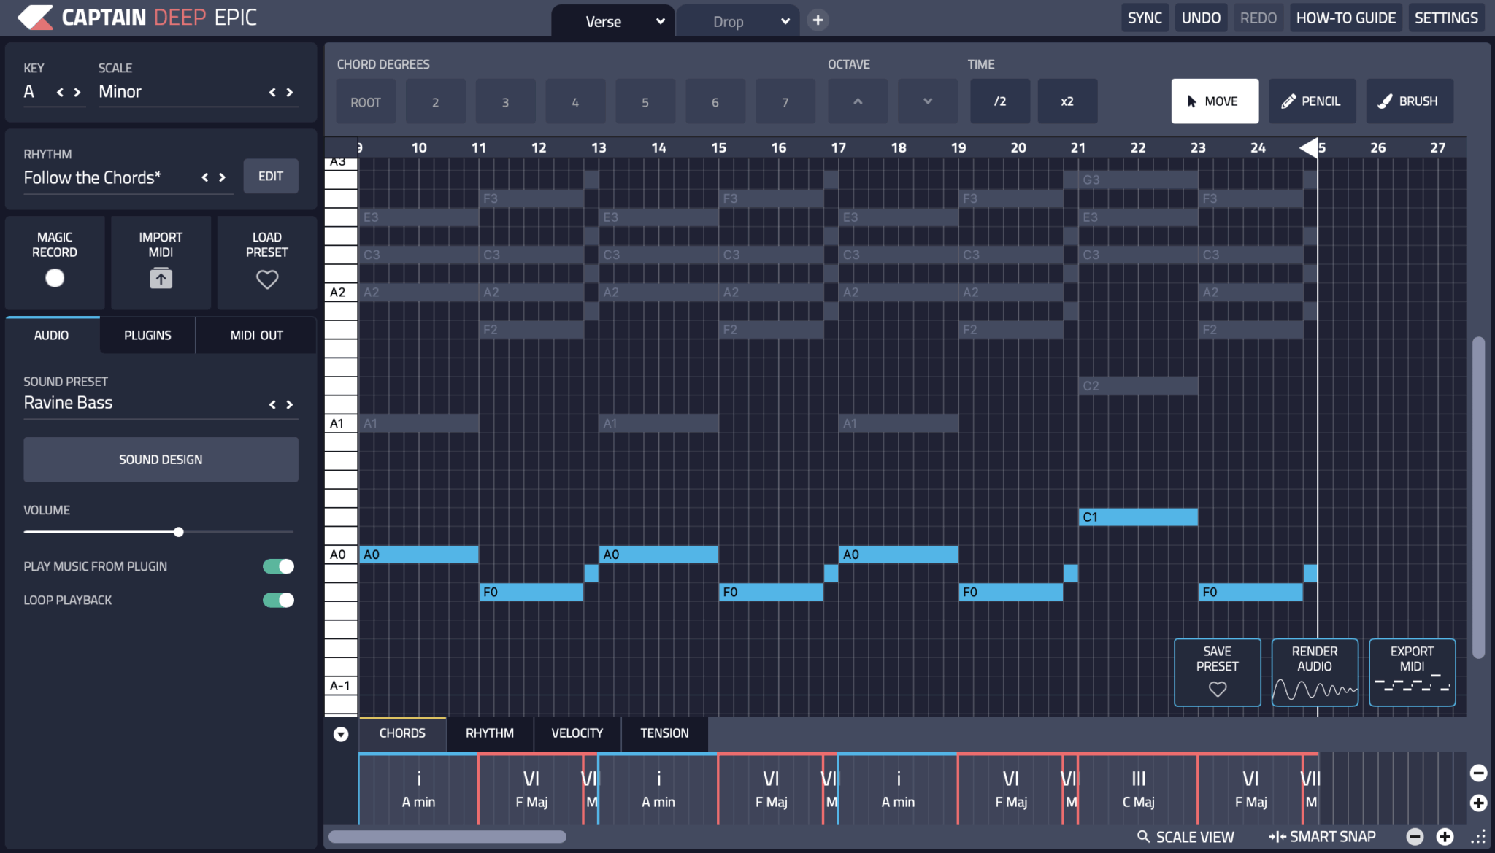The width and height of the screenshot is (1495, 853).
Task: Open Import MIDI upload icon
Action: point(161,278)
